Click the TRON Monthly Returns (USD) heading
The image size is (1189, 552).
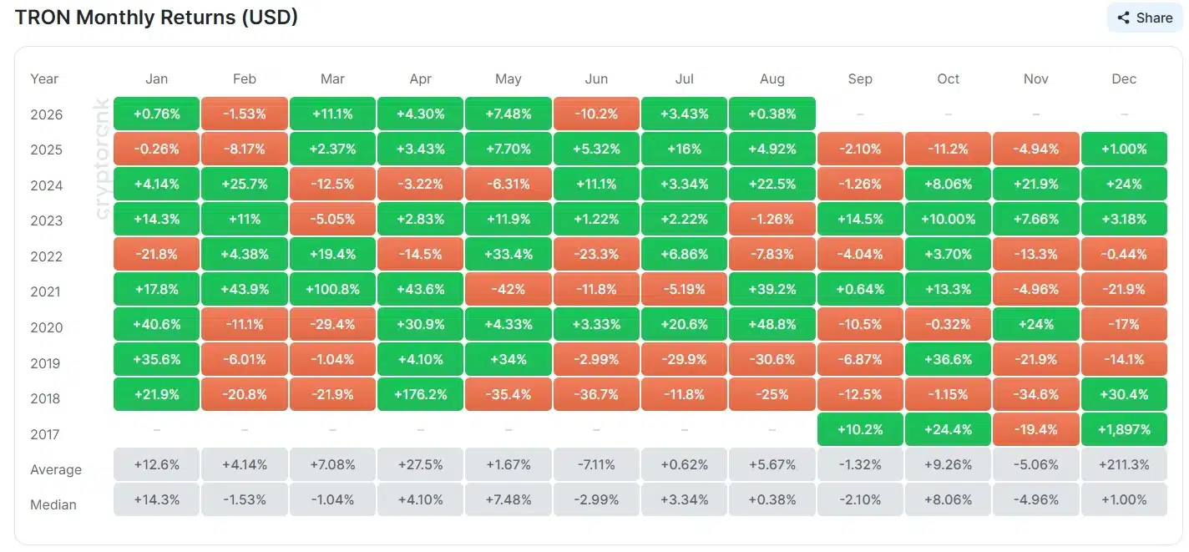point(156,17)
